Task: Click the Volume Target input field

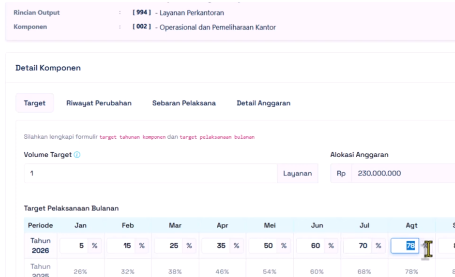Action: (x=150, y=173)
